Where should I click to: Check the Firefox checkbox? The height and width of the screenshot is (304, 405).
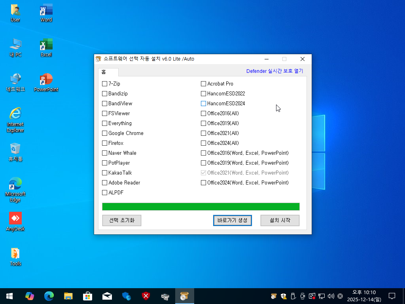tap(104, 143)
